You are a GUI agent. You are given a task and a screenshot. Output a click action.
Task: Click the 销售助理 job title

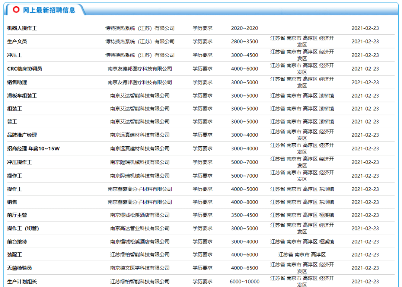click(17, 82)
